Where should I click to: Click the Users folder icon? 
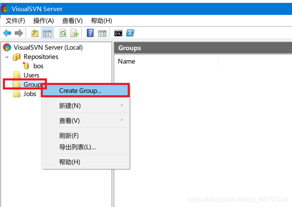(x=17, y=75)
